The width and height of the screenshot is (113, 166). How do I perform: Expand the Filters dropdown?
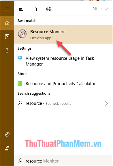tap(101, 9)
